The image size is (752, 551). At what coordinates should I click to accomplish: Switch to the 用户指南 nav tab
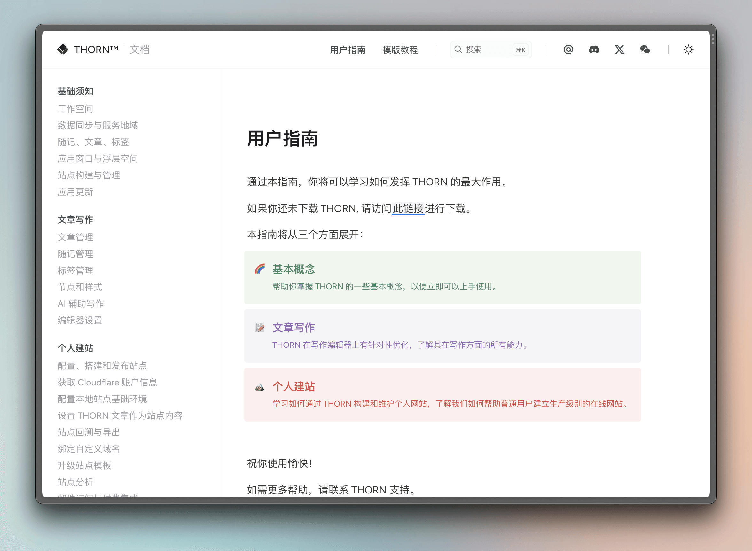pyautogui.click(x=348, y=50)
